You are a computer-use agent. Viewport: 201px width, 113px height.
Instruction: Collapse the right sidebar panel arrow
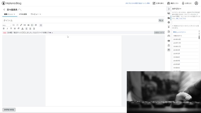click(x=169, y=9)
